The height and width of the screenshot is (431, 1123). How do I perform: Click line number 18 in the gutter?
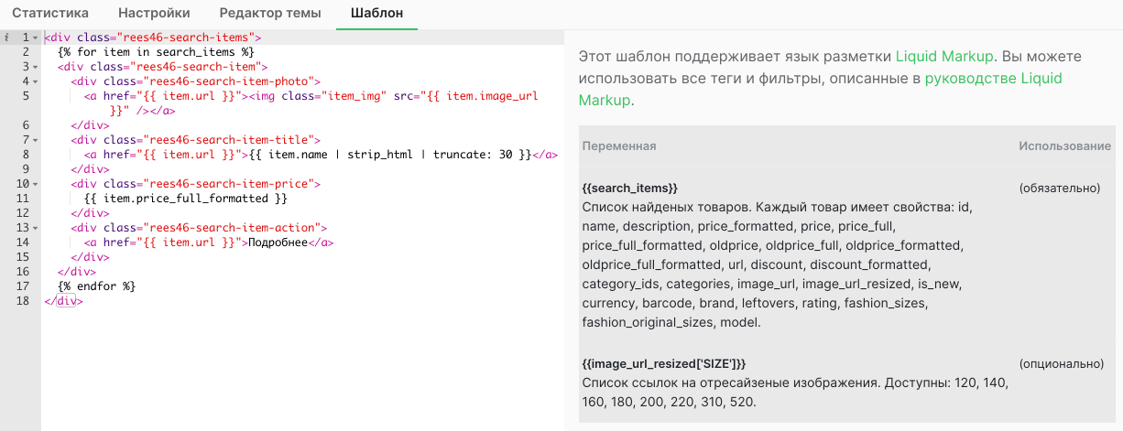coord(23,301)
